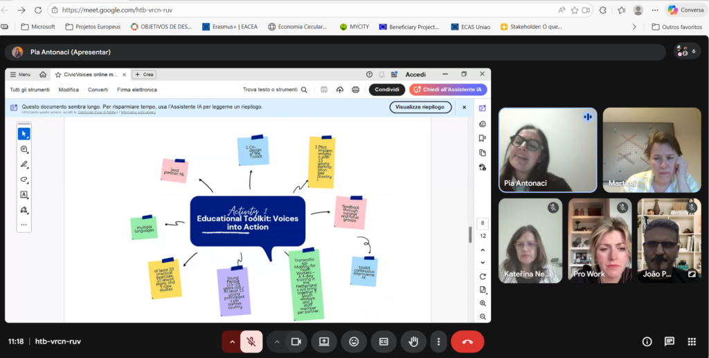Image resolution: width=709 pixels, height=358 pixels.
Task: Expand video settings arrow beside camera
Action: pos(277,341)
